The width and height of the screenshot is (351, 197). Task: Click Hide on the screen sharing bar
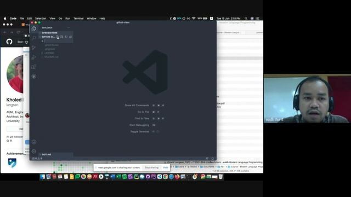tap(166, 167)
